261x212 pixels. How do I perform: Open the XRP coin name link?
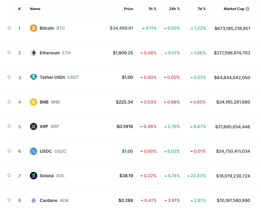(44, 126)
